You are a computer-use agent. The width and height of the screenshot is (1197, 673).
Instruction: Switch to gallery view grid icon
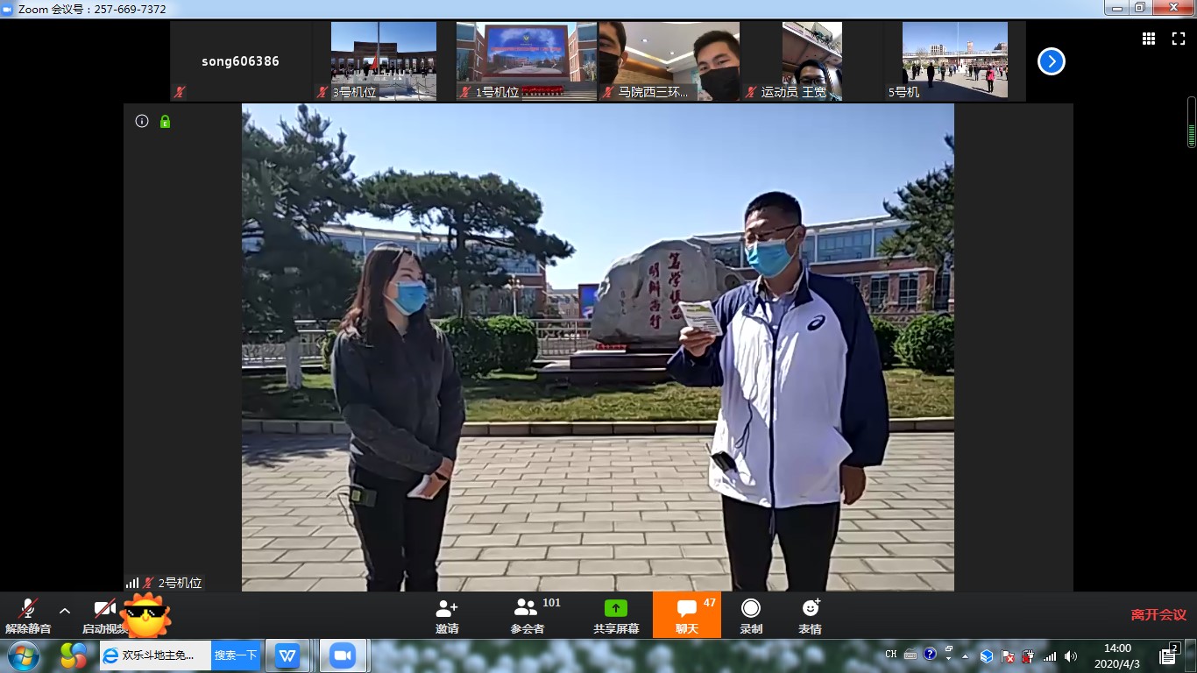pyautogui.click(x=1148, y=39)
